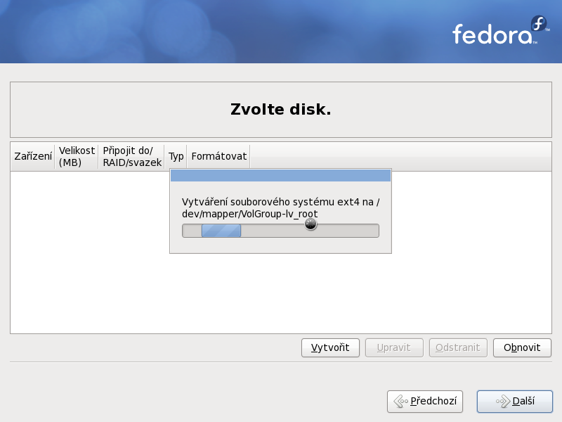Viewport: 562px width, 422px height.
Task: Sort by Připojit do/RAID/svazek column header
Action: click(x=132, y=156)
